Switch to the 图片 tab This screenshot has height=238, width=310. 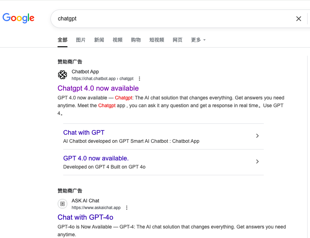coord(81,40)
